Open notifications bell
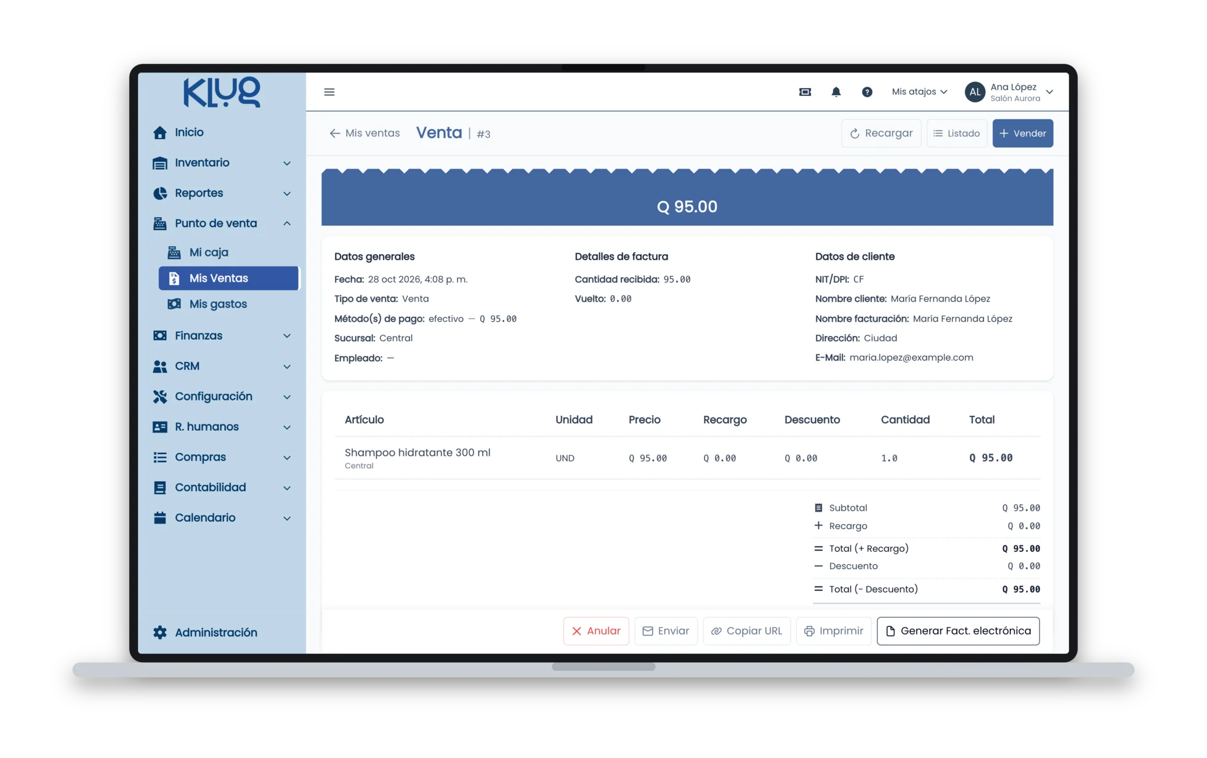The width and height of the screenshot is (1207, 758). [836, 92]
